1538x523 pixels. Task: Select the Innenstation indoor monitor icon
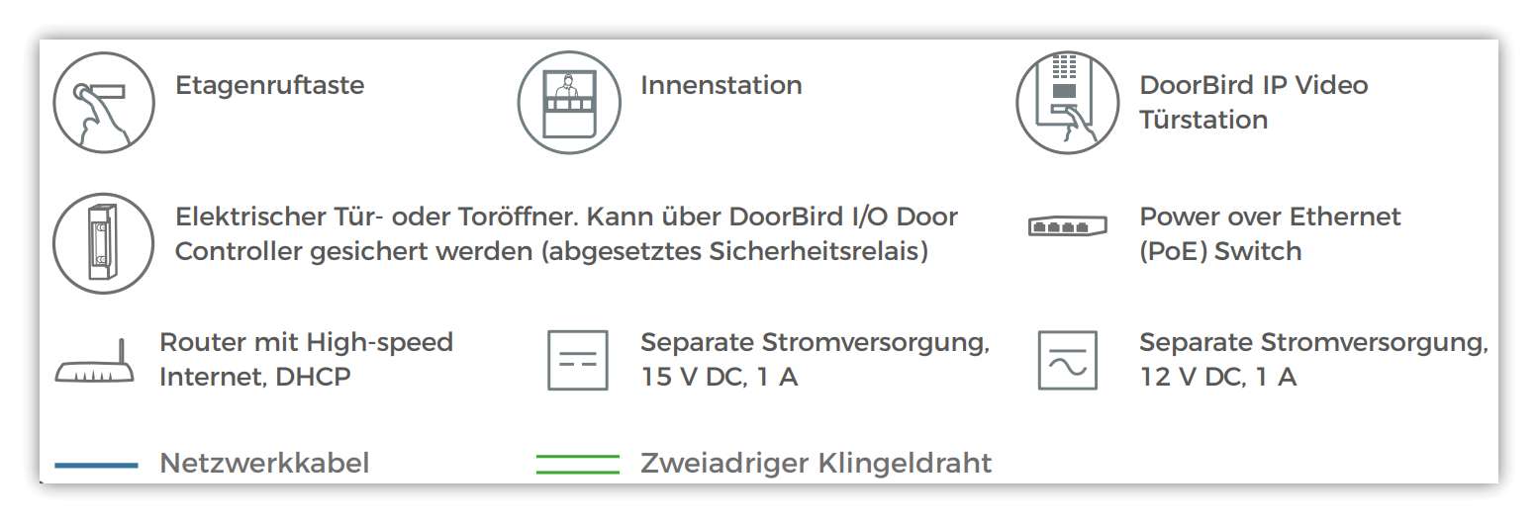[568, 104]
